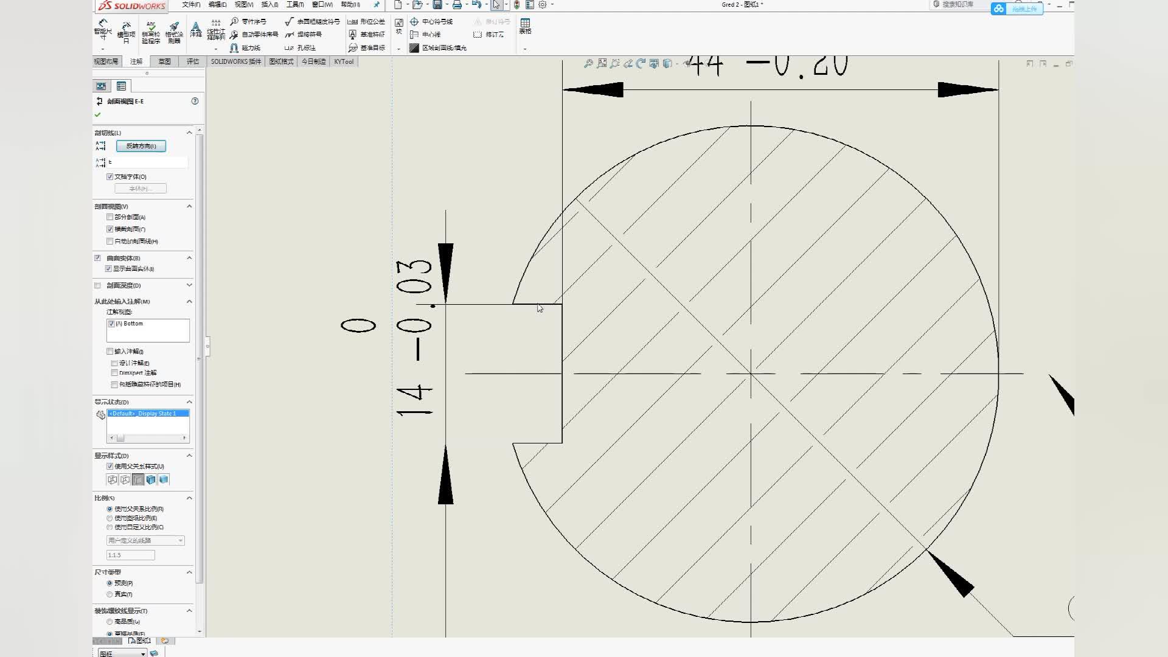1168x657 pixels.
Task: Open the Note (注释) annotation tool
Action: click(196, 29)
